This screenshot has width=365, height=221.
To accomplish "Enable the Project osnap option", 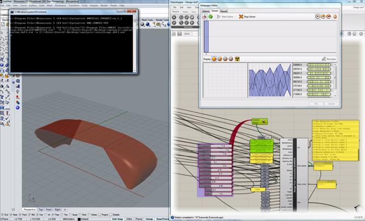I will click(100, 214).
